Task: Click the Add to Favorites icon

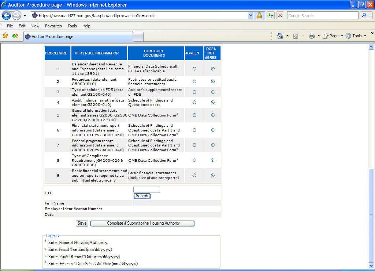Action: (x=15, y=36)
